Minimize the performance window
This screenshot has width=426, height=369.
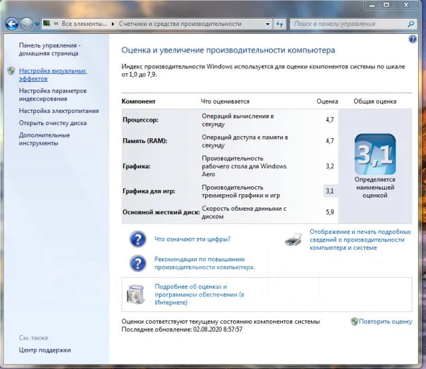pos(372,5)
